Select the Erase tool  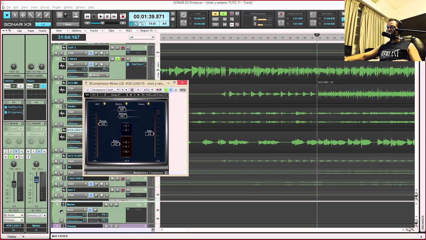(x=47, y=15)
